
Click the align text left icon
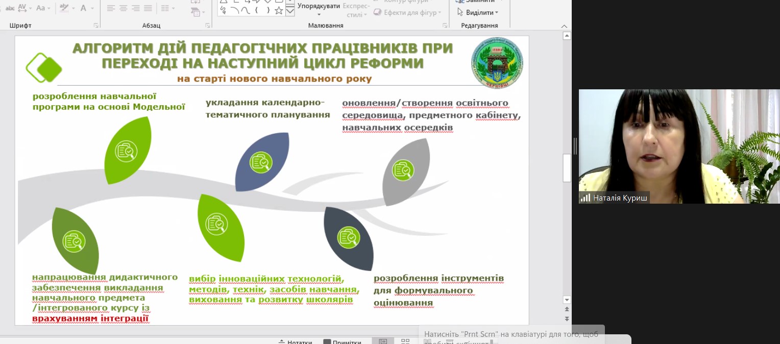[x=111, y=8]
